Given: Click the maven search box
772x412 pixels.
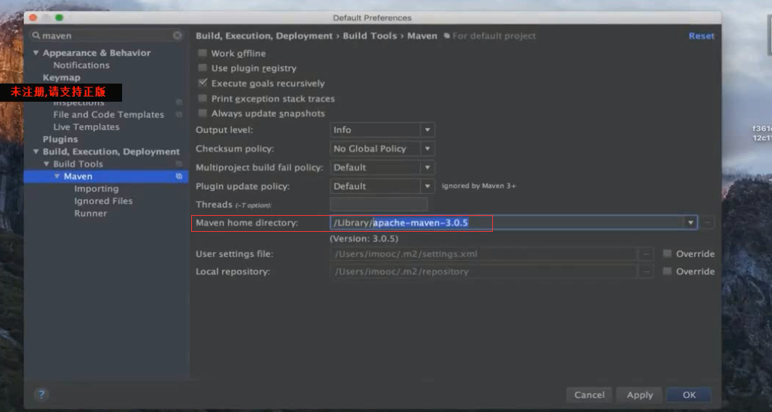Looking at the screenshot, I should pyautogui.click(x=106, y=36).
